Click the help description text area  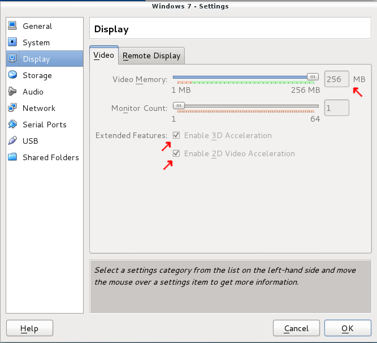231,286
